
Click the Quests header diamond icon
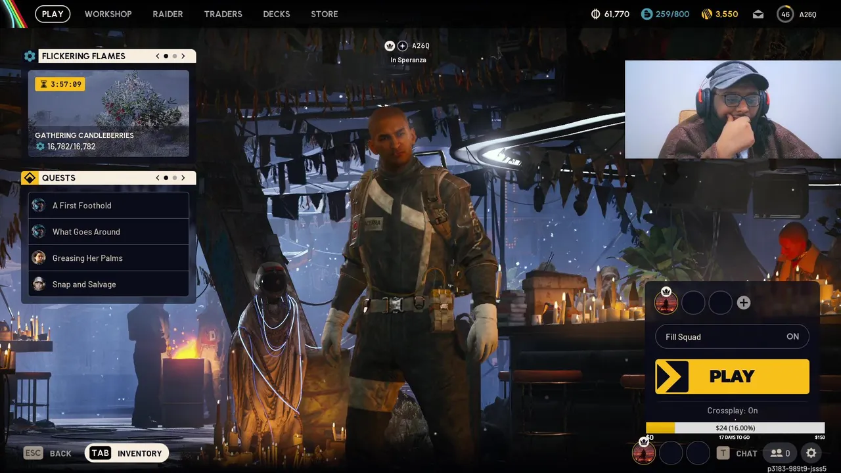click(30, 178)
